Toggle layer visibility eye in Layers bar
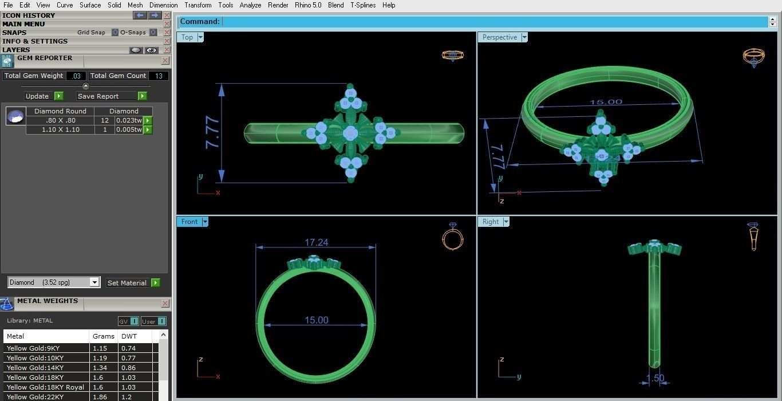The width and height of the screenshot is (782, 401). [x=151, y=50]
